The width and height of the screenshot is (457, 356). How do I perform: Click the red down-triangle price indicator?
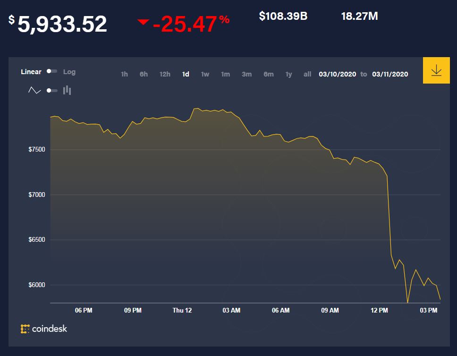(143, 22)
